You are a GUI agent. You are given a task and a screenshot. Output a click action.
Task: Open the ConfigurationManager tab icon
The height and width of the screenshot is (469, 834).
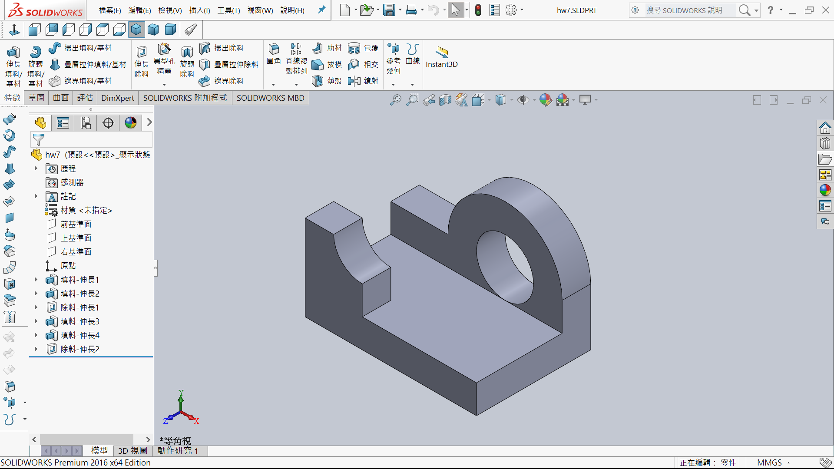coord(86,123)
